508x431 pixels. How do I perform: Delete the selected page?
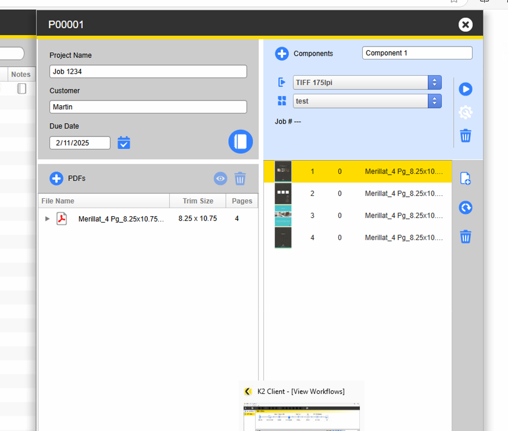click(465, 237)
